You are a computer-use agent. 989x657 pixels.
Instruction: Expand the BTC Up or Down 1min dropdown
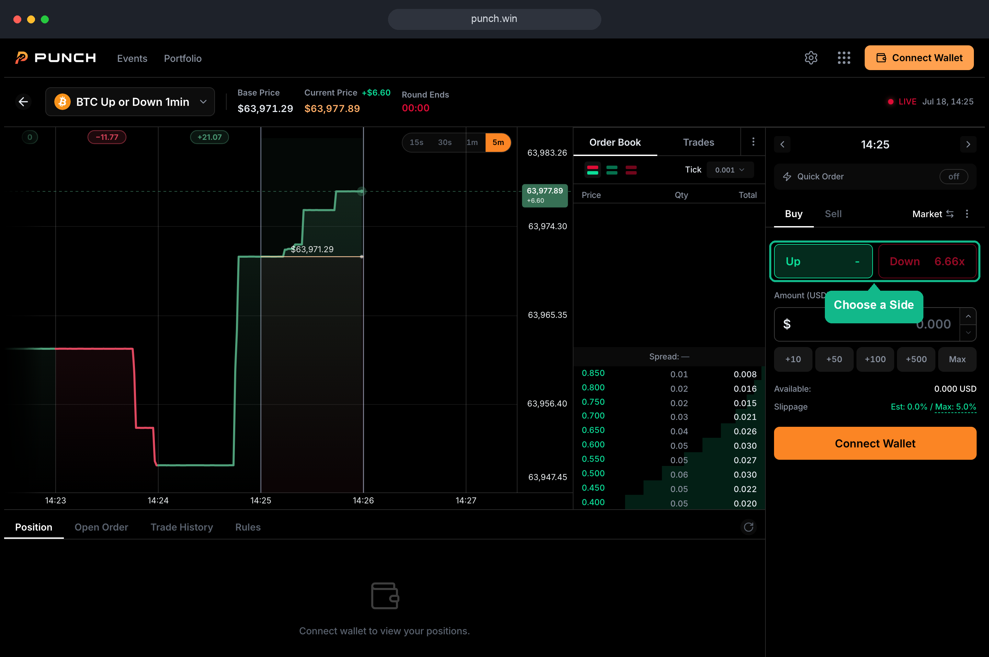130,101
